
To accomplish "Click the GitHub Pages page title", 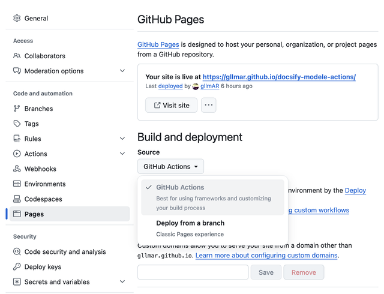I will (x=170, y=20).
